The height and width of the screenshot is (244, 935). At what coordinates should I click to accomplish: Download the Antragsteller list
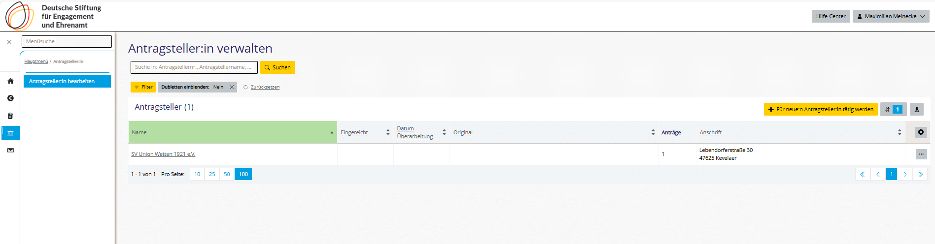916,109
